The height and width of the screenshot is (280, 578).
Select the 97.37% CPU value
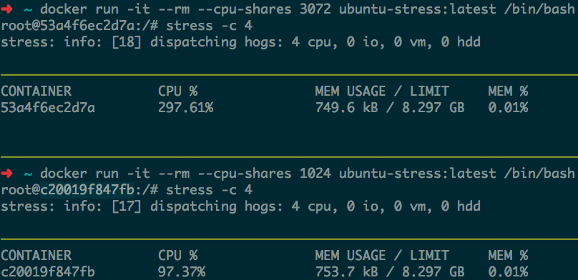pos(182,272)
